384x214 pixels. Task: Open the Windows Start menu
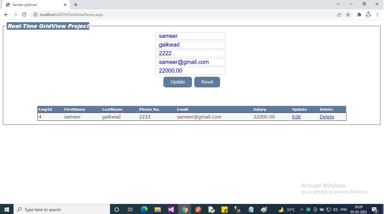click(x=7, y=209)
